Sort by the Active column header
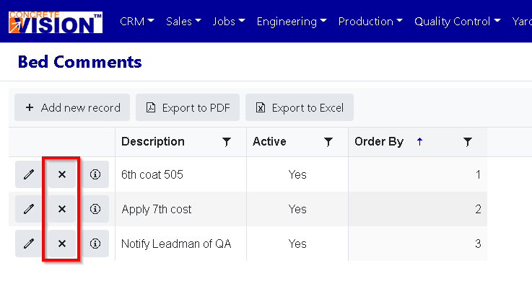The width and height of the screenshot is (532, 299). [x=269, y=141]
